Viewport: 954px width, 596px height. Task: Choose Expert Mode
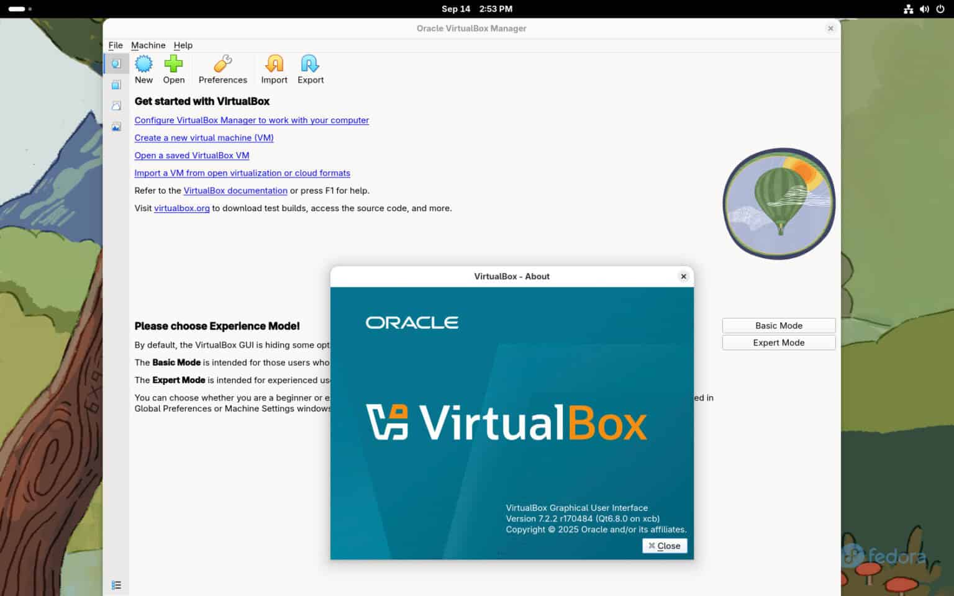click(x=778, y=342)
